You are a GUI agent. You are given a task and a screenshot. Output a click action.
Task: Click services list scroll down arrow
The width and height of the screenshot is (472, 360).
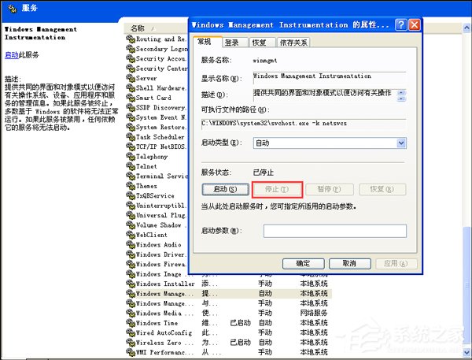click(466, 352)
